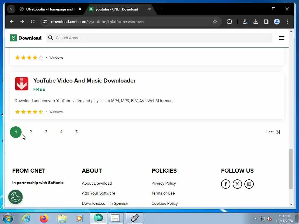Close the youtube CNET Download tab
This screenshot has width=299, height=224.
pyautogui.click(x=149, y=9)
